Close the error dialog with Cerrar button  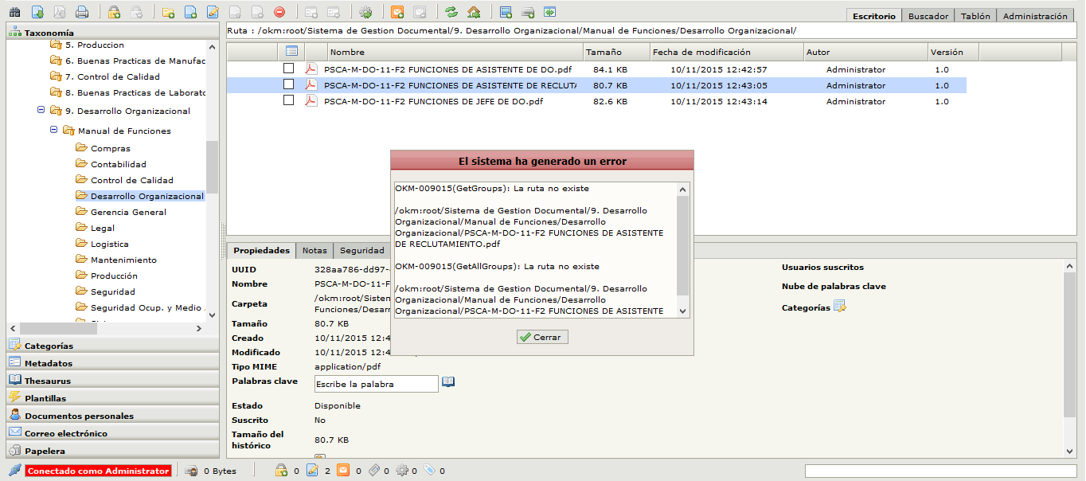[x=541, y=336]
